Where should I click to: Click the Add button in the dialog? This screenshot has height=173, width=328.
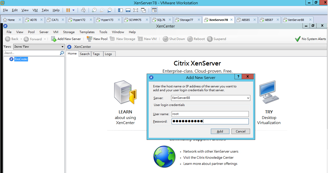tap(220, 131)
